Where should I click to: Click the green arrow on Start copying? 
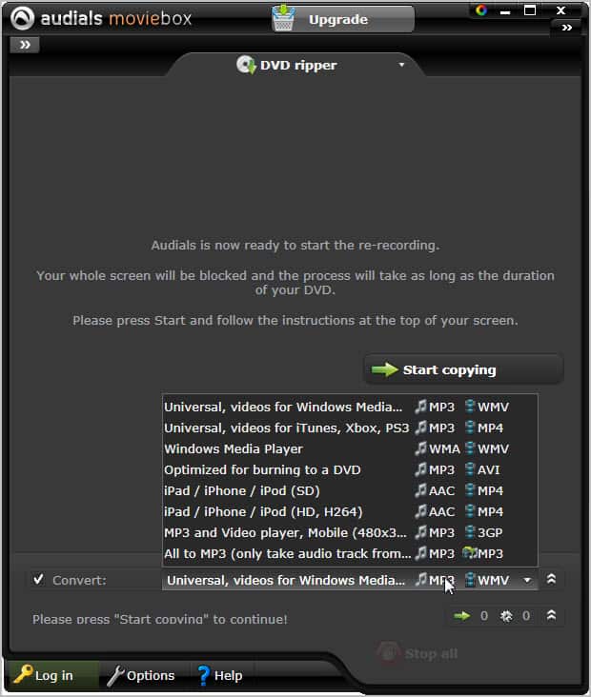click(384, 369)
